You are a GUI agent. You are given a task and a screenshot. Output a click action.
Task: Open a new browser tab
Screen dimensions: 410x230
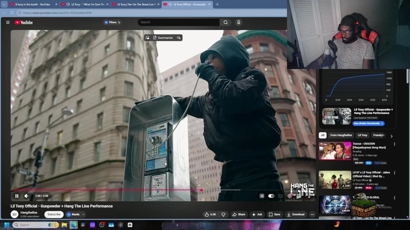pos(217,4)
